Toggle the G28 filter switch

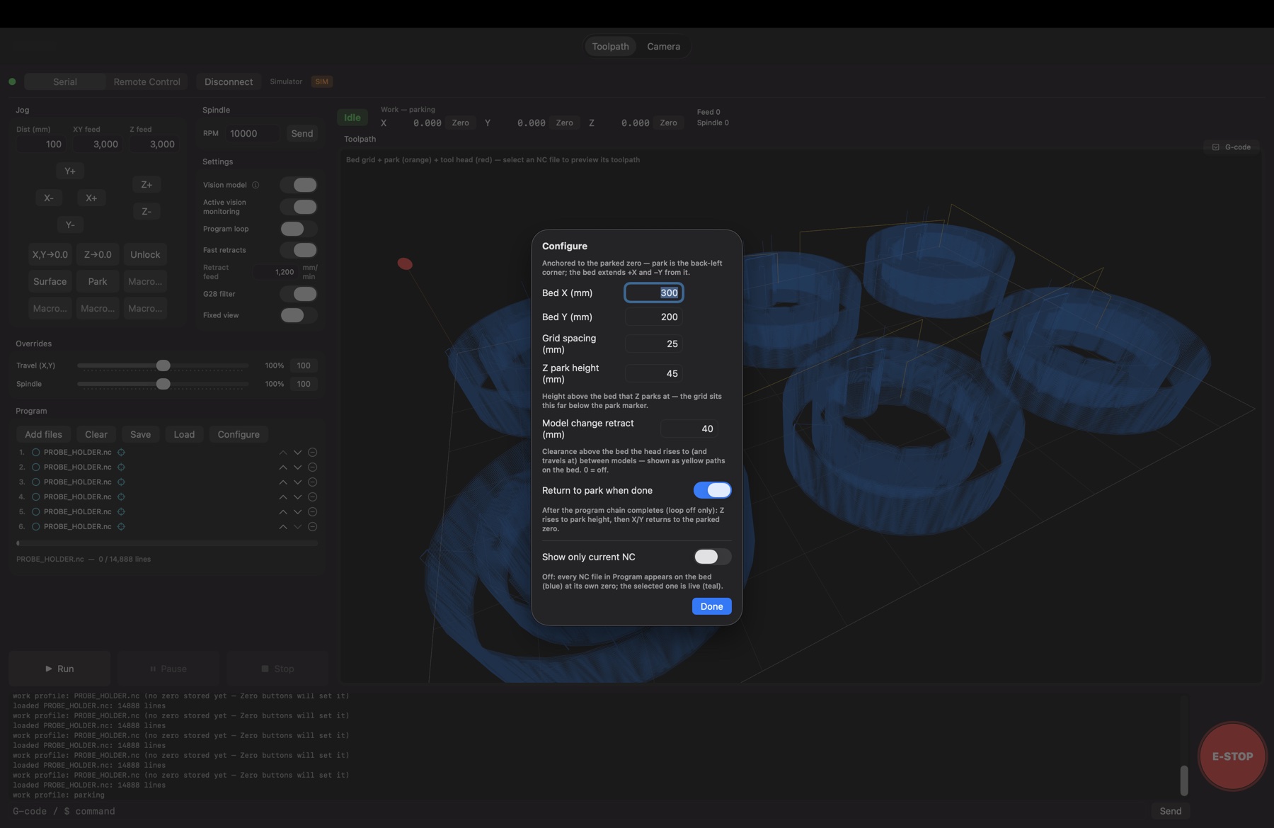(298, 294)
